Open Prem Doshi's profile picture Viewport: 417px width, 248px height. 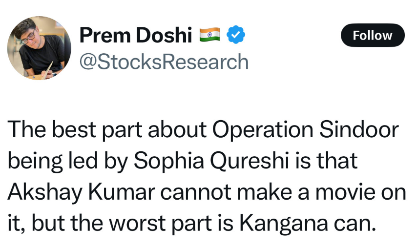click(40, 48)
